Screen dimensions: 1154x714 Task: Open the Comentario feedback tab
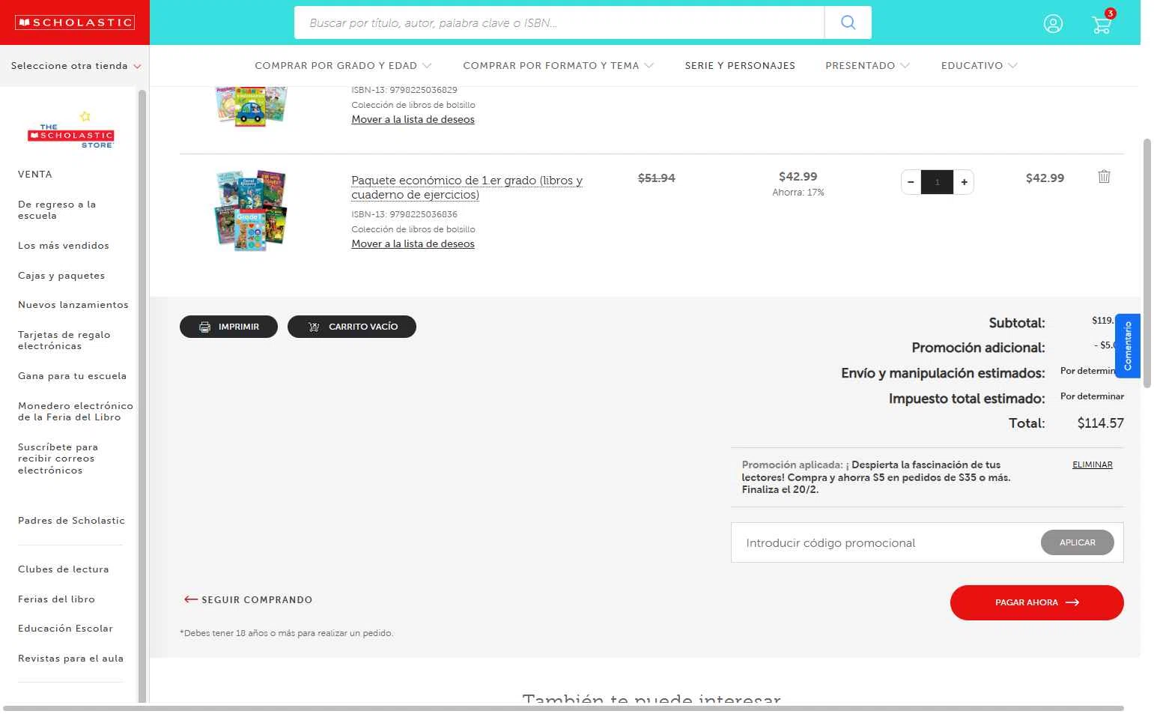pos(1127,345)
